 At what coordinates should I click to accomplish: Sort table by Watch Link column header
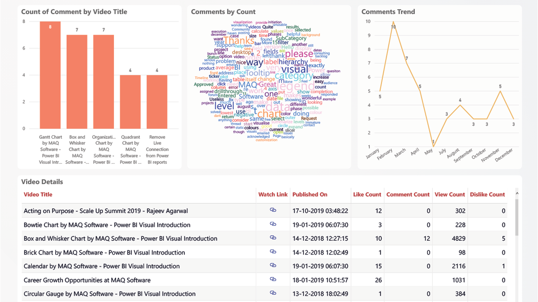click(273, 195)
